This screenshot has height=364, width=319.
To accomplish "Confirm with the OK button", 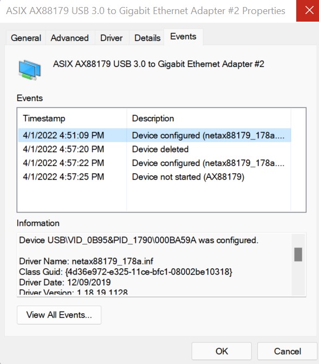I will (222, 351).
